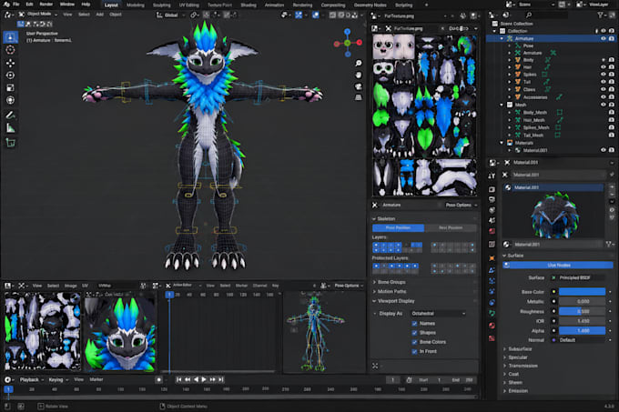Click the outliner filter funnel icon
Viewport: 619px width, 412px height.
(601, 15)
